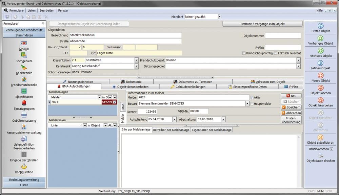Viewport: 339px width, 195px height.
Task: Toggle the Brandschaupflichtig checkbox
Action: tap(244, 53)
